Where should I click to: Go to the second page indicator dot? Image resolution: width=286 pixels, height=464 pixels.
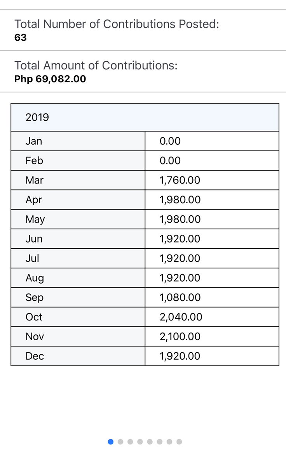pos(120,441)
